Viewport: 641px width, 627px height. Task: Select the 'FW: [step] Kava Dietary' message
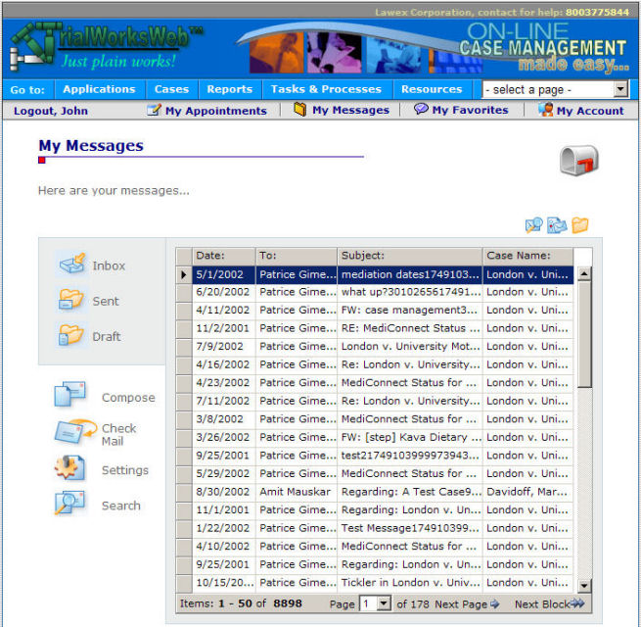pos(410,438)
